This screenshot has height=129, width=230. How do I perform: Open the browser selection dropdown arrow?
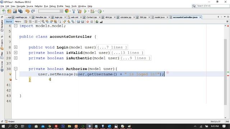click(70, 11)
